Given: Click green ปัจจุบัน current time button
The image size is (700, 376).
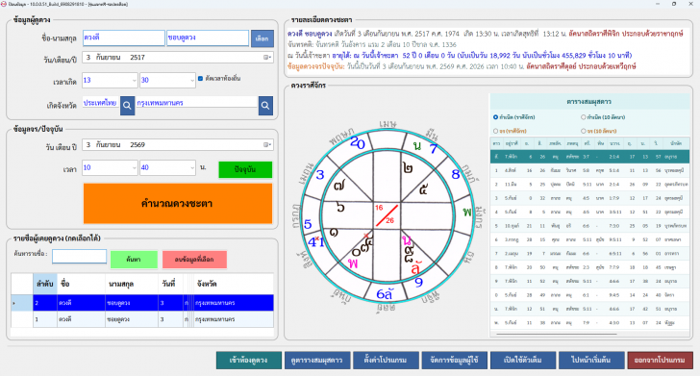Looking at the screenshot, I should tap(245, 169).
